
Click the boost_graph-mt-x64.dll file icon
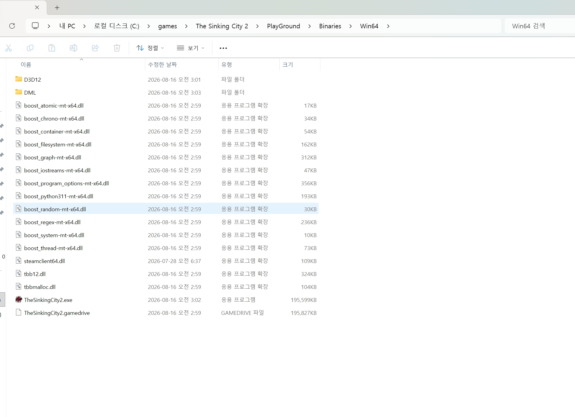pyautogui.click(x=19, y=157)
